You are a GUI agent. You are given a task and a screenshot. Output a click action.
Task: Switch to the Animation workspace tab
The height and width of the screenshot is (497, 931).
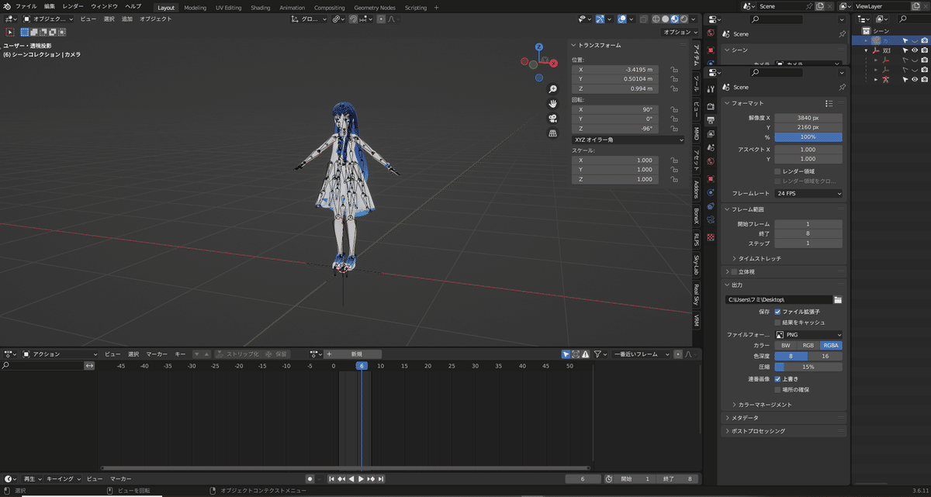tap(292, 8)
